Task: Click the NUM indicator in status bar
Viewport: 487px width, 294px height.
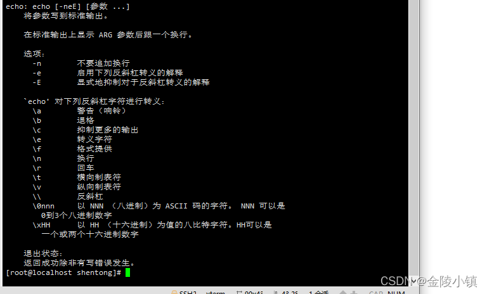Action: (x=396, y=292)
